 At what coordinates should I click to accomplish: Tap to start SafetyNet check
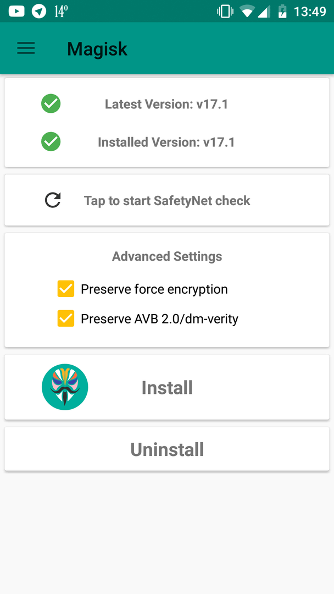click(167, 201)
